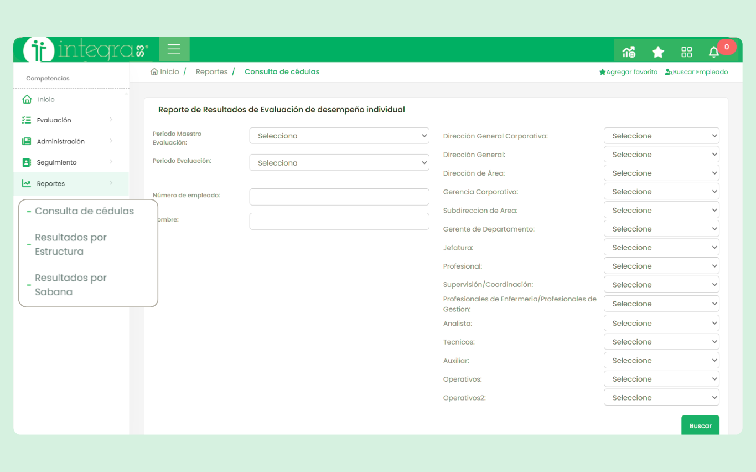Select Resultados por Sabana submenu item
Screen dimensions: 756x472
70,285
